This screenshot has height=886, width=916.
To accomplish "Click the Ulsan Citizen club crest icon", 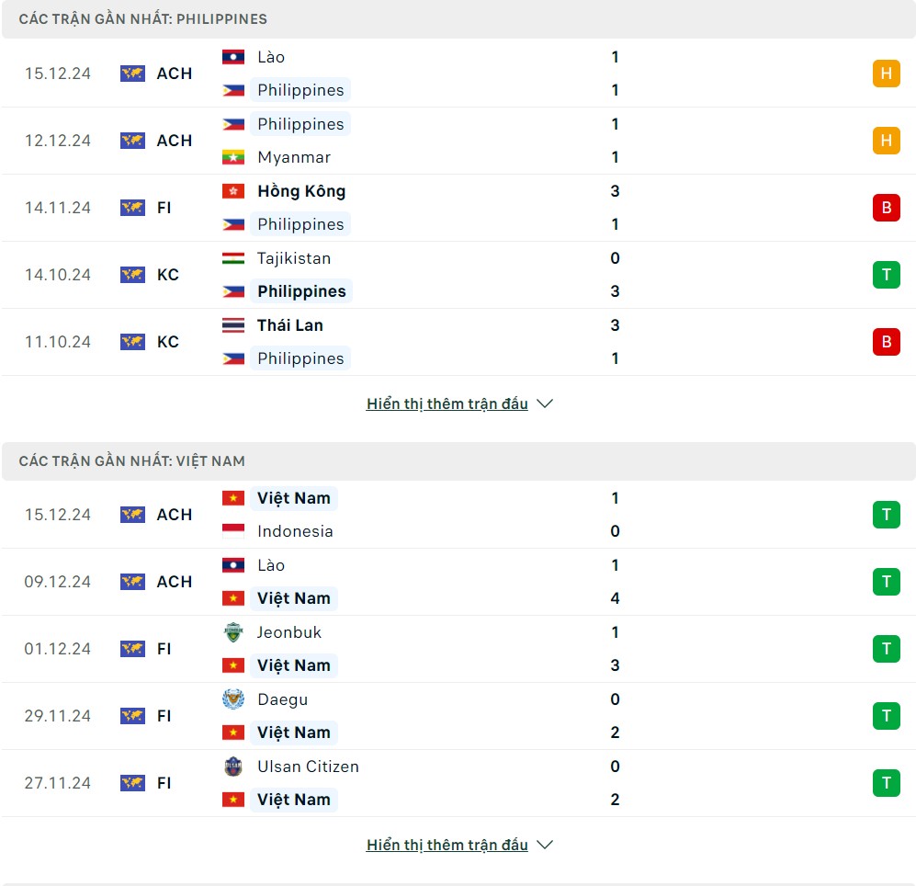I will pyautogui.click(x=233, y=767).
